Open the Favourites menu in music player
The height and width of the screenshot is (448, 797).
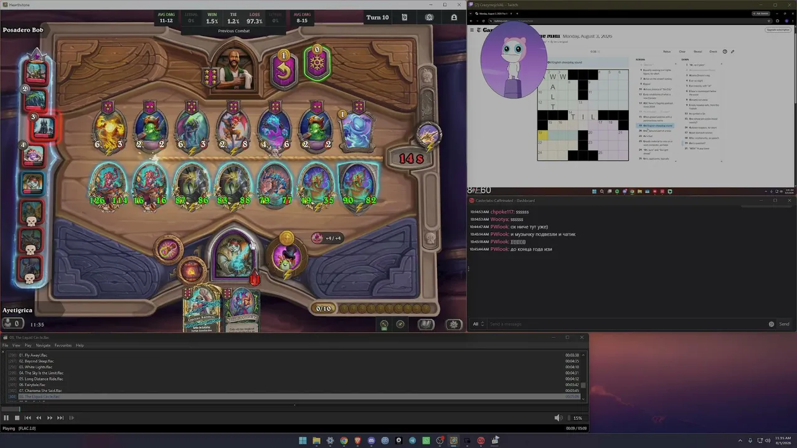(63, 345)
